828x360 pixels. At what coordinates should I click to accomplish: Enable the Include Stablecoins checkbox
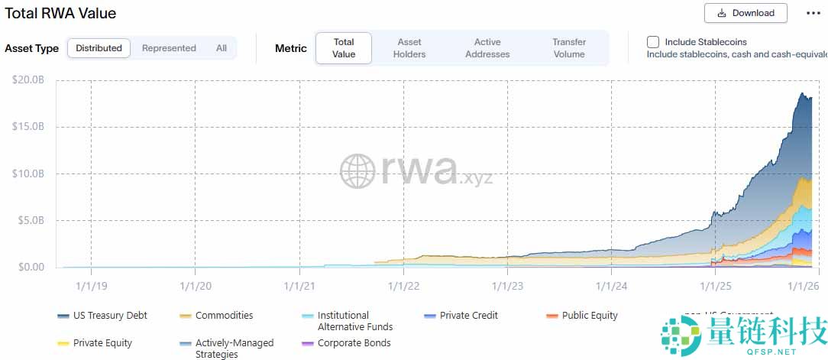click(x=653, y=42)
